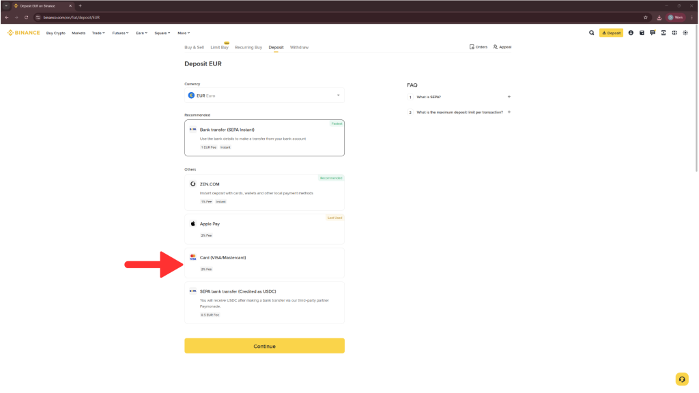The width and height of the screenshot is (699, 393).
Task: Switch to the Buy & Sell tab
Action: pos(195,47)
